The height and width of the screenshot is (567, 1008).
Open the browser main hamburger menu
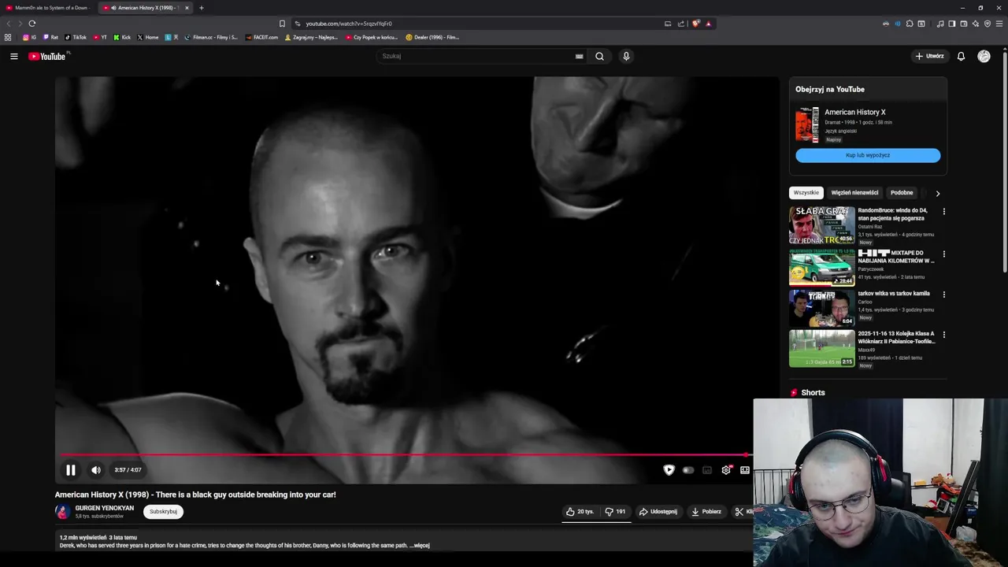pyautogui.click(x=999, y=24)
